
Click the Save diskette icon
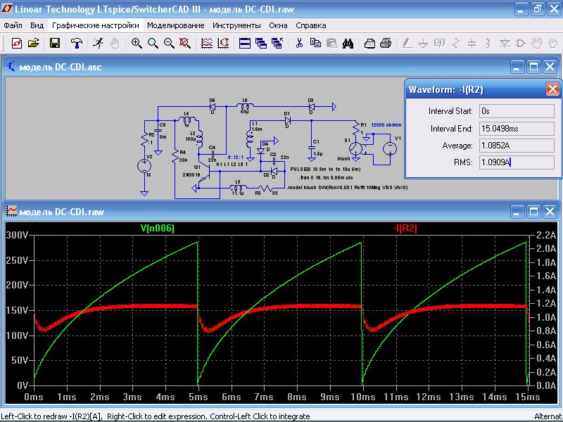pyautogui.click(x=54, y=44)
